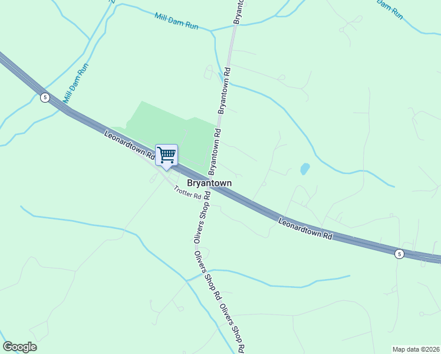This screenshot has height=354, width=441.
Task: Click the shopping cart map marker
Action: [166, 157]
